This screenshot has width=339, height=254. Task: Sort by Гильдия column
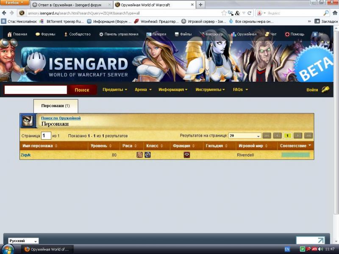pos(217,146)
